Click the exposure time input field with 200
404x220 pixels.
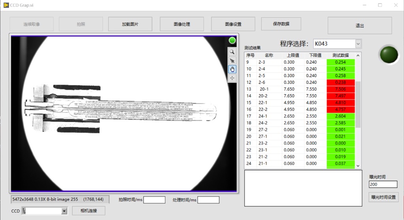pos(383,184)
